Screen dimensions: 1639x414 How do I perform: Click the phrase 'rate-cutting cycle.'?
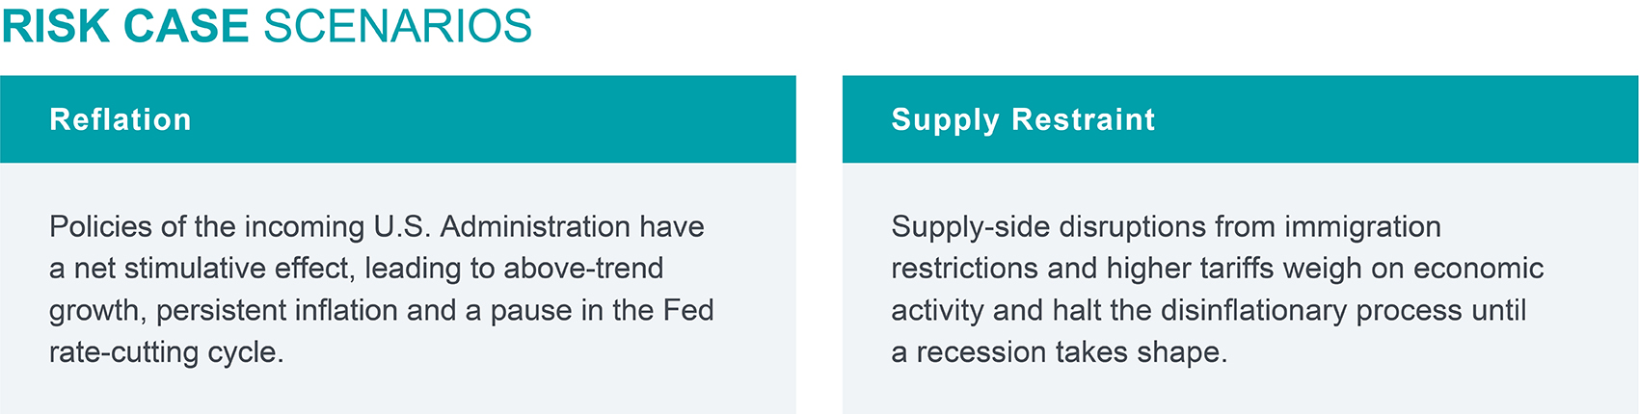click(167, 351)
